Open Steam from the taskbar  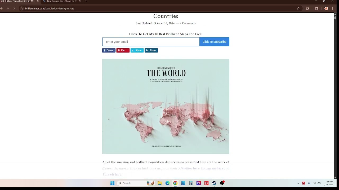point(214,183)
